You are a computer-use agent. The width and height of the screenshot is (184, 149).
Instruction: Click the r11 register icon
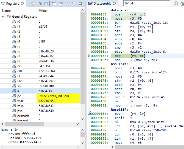14,76
